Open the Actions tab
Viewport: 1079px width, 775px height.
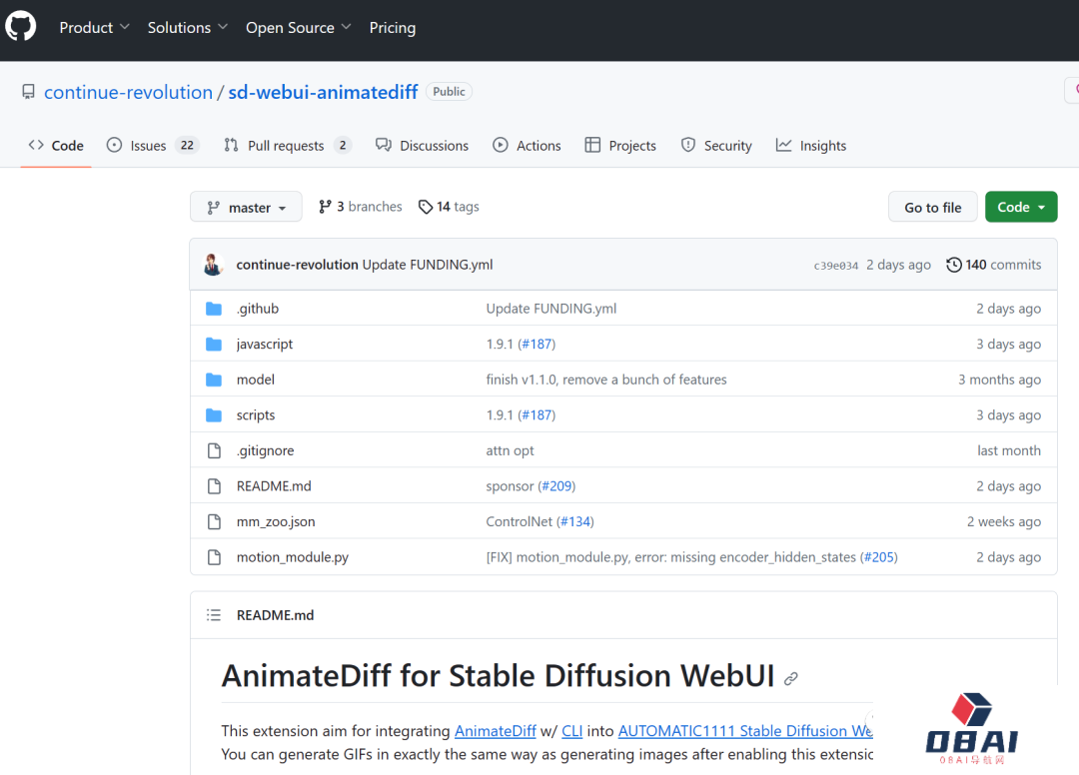(528, 146)
